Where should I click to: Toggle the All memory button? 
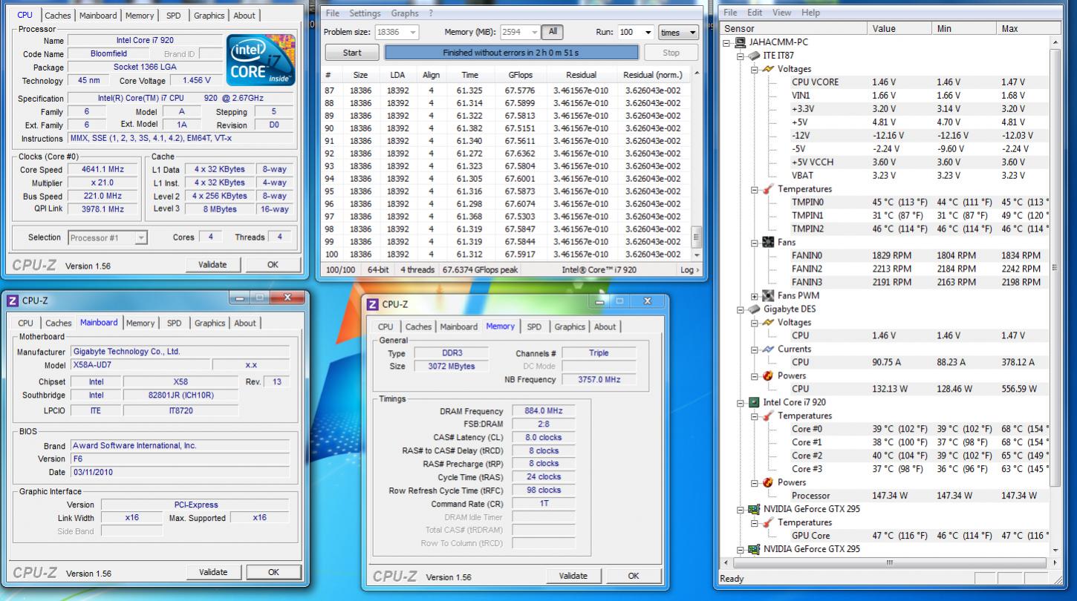552,32
